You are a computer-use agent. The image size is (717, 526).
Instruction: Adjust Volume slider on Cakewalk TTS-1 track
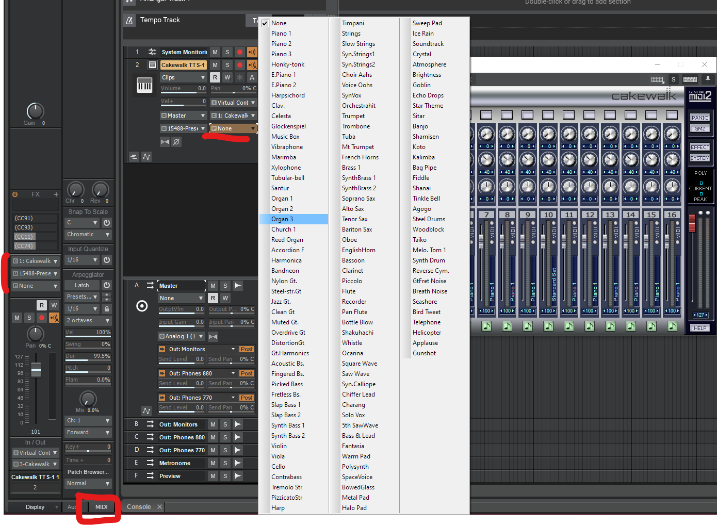183,89
